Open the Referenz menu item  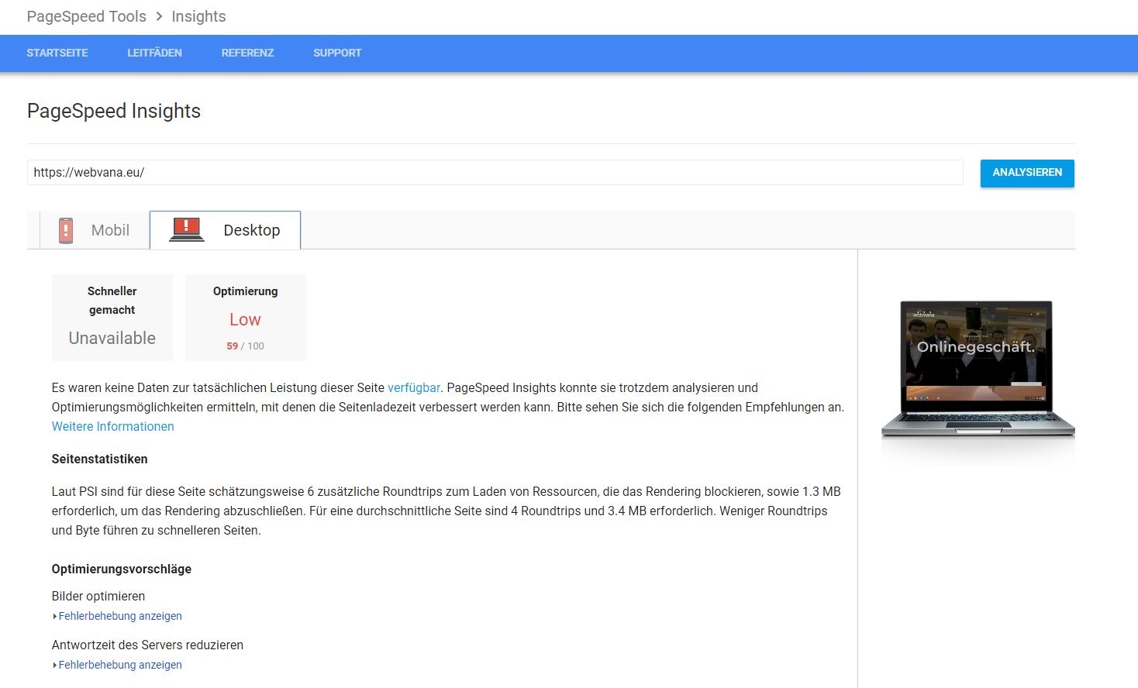(x=247, y=53)
